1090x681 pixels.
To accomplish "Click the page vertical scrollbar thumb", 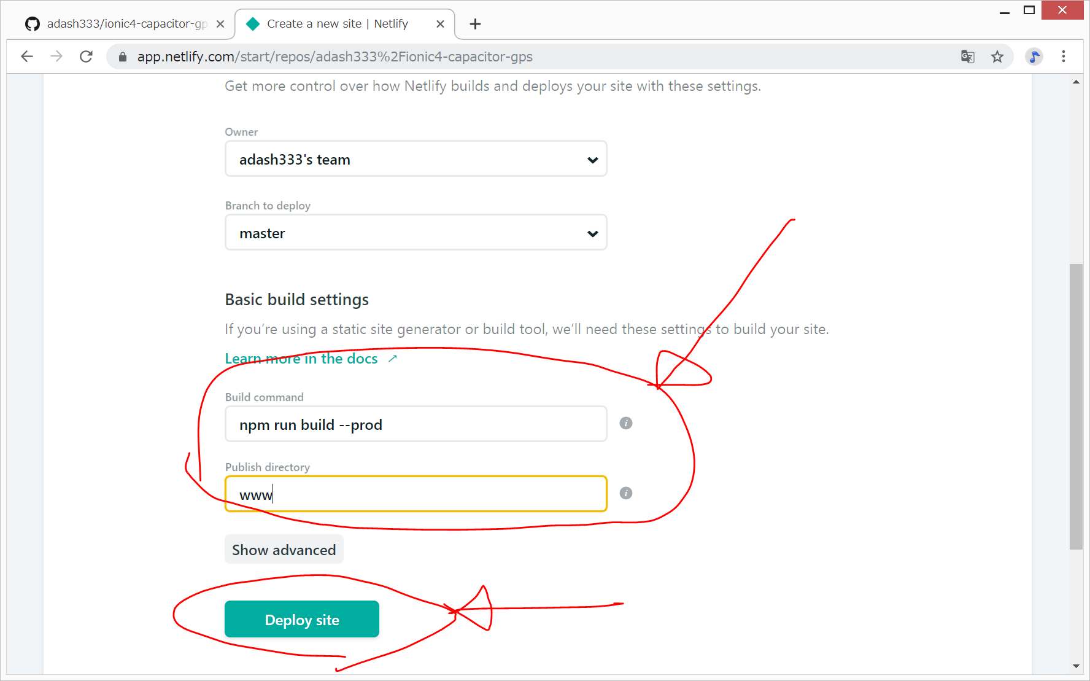I will (1075, 405).
